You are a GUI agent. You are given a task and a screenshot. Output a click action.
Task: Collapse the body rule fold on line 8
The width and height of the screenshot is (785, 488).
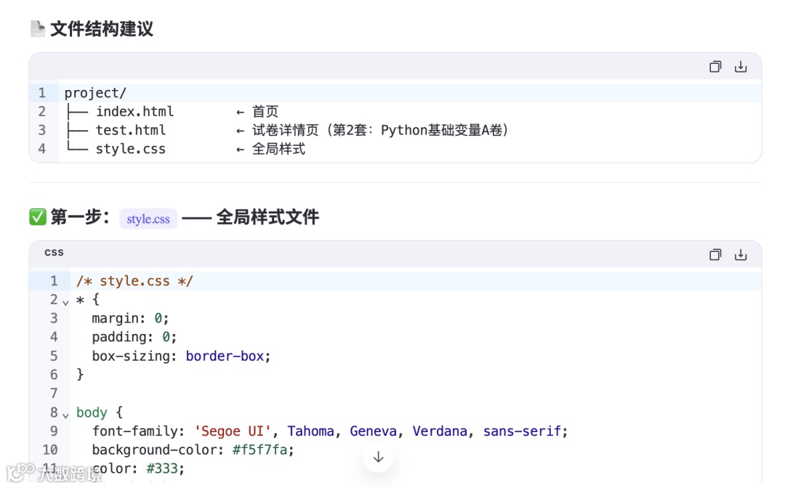(x=65, y=415)
